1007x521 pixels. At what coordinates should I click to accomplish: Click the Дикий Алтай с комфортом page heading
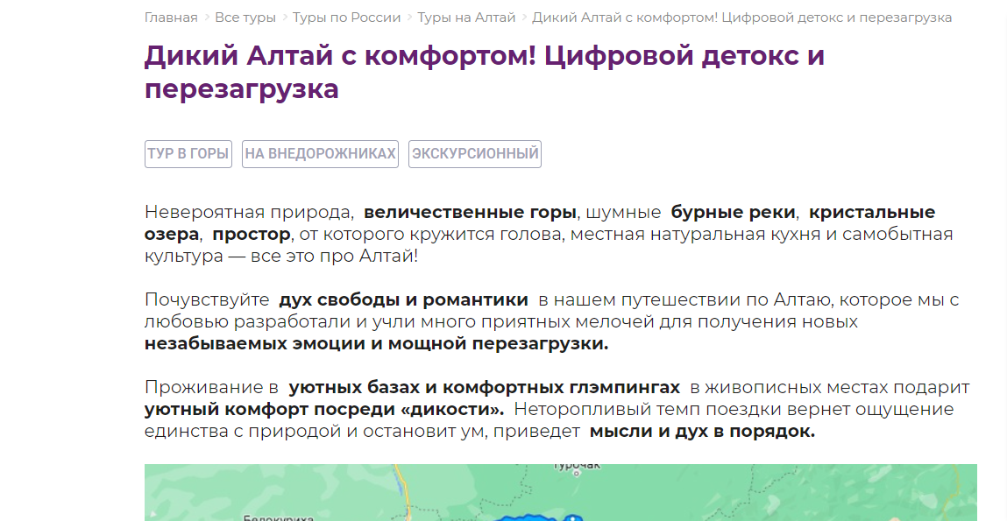coord(484,72)
